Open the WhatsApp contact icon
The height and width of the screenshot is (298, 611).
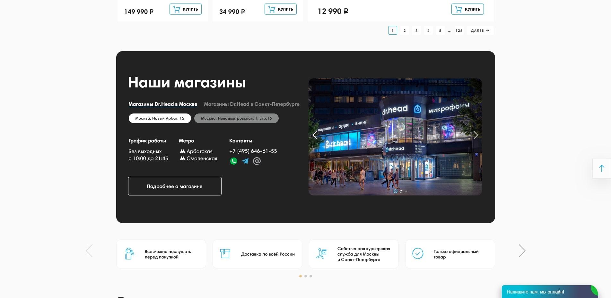tap(234, 161)
